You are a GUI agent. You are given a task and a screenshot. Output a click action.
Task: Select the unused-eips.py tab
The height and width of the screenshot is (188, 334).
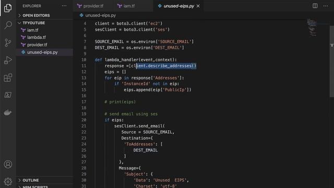coord(178,6)
